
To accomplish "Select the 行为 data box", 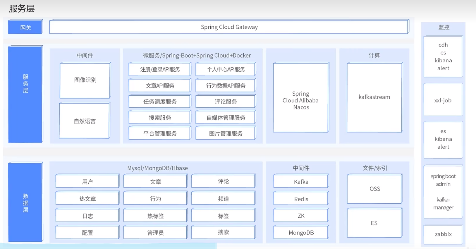I will click(155, 198).
